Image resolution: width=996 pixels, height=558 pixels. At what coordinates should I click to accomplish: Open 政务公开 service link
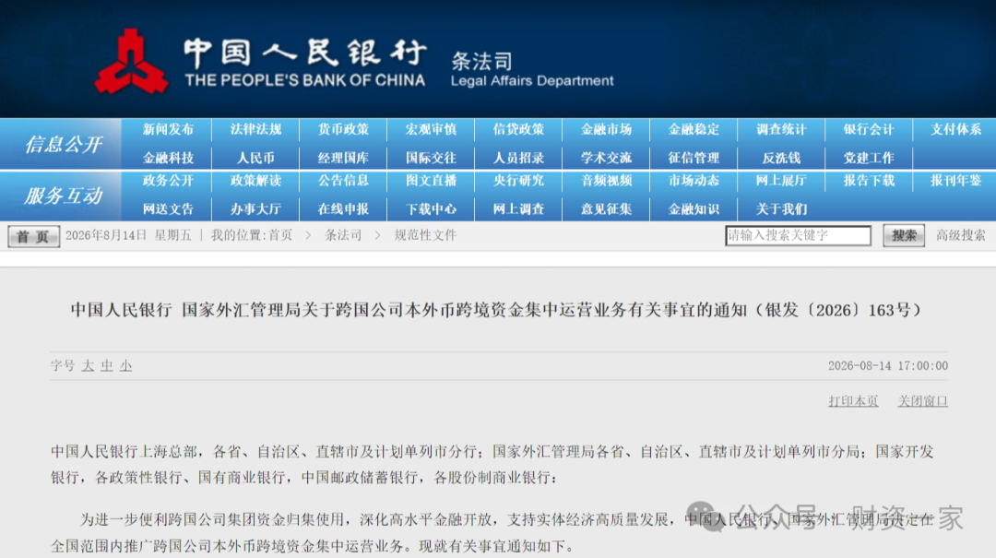pyautogui.click(x=168, y=181)
